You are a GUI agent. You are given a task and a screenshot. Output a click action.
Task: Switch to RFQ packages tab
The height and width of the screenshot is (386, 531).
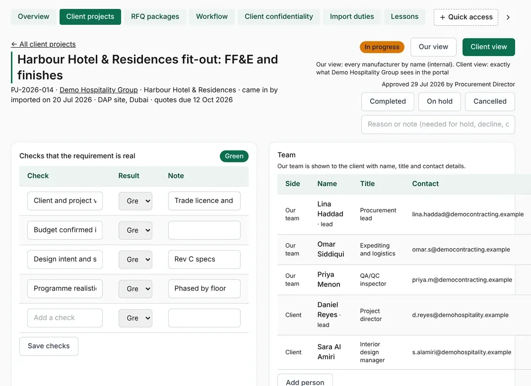[155, 16]
